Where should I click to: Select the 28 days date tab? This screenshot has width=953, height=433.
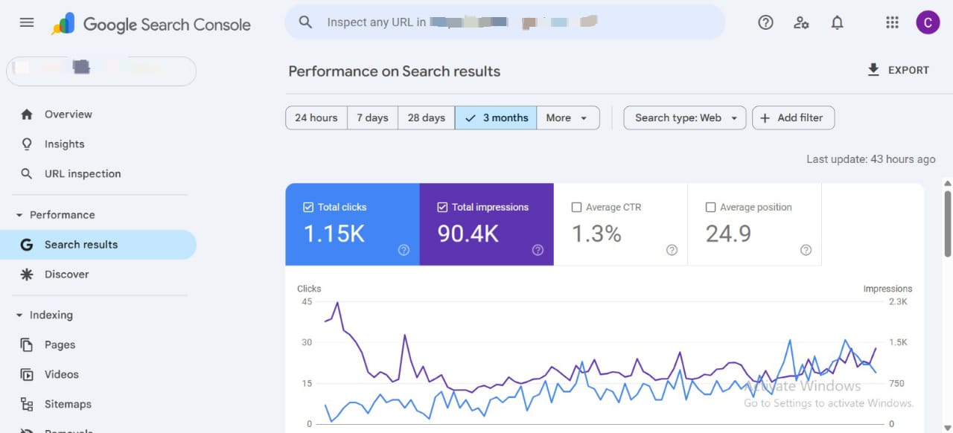point(426,118)
